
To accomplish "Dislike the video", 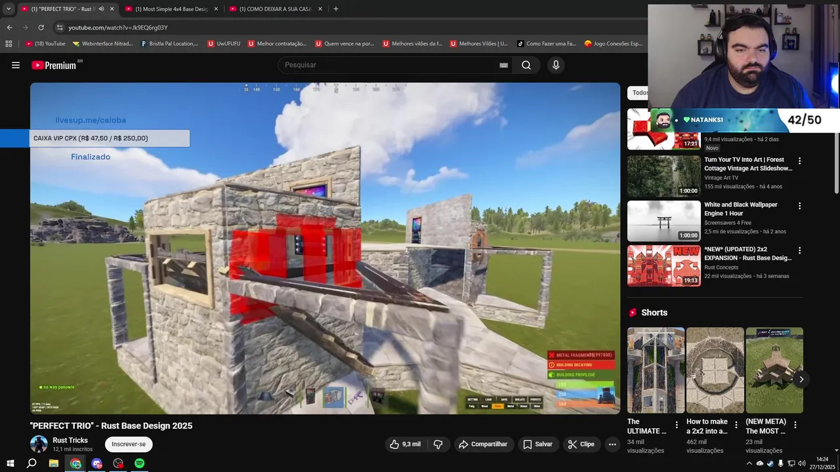I will tap(438, 444).
